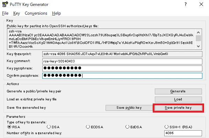Click the PuTTY Key Generator title icon
The height and width of the screenshot is (138, 209).
click(5, 4)
